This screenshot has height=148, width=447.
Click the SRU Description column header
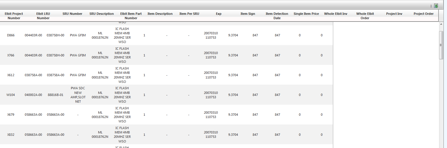pos(102,14)
